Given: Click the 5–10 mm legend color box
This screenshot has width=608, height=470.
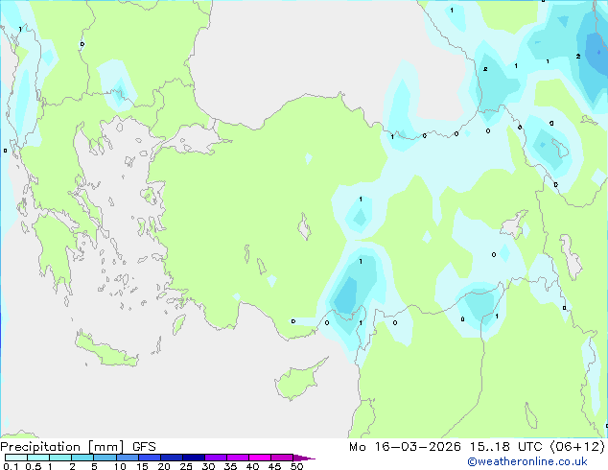Looking at the screenshot, I should pos(105,458).
